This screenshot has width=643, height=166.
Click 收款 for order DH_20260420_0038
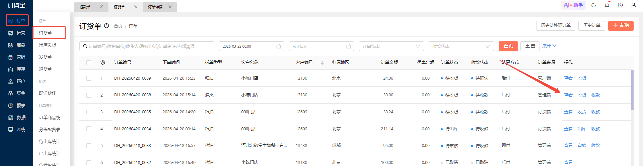click(x=595, y=95)
